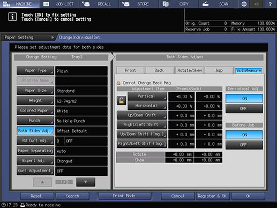Image resolution: width=277 pixels, height=208 pixels.
Task: Click the Skew back value field
Action: 208,160
